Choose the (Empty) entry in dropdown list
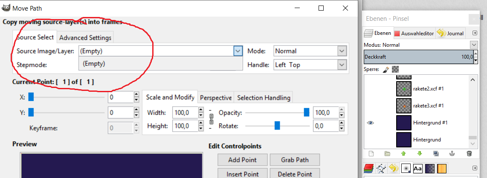The image size is (487, 178). (161, 64)
